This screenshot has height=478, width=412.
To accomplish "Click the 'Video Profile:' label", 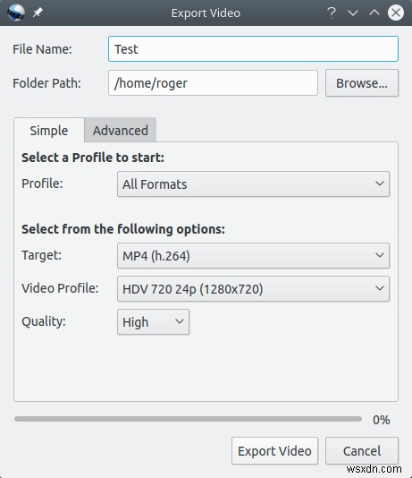I will 60,288.
